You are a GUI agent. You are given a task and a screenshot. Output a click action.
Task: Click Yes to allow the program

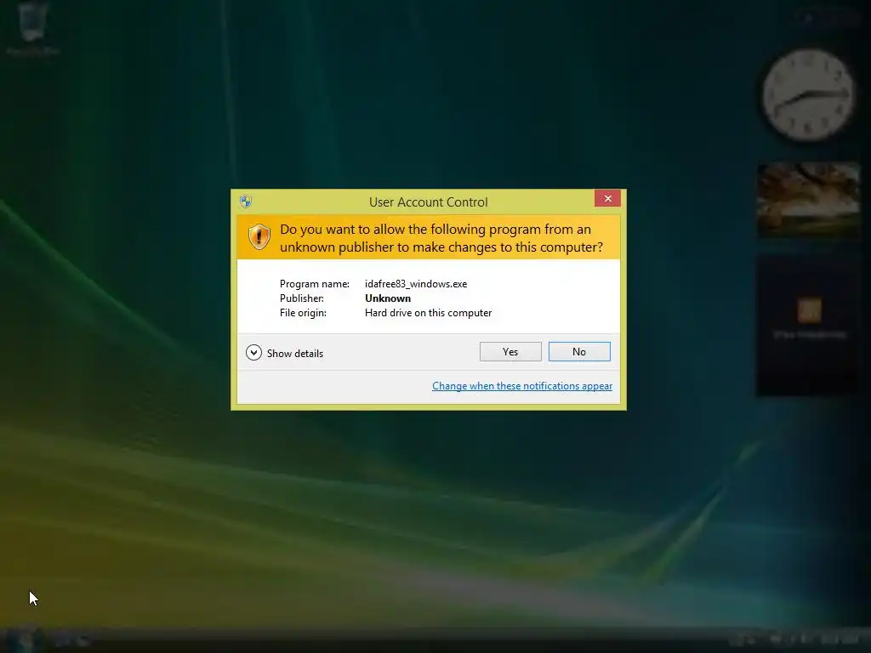[510, 351]
